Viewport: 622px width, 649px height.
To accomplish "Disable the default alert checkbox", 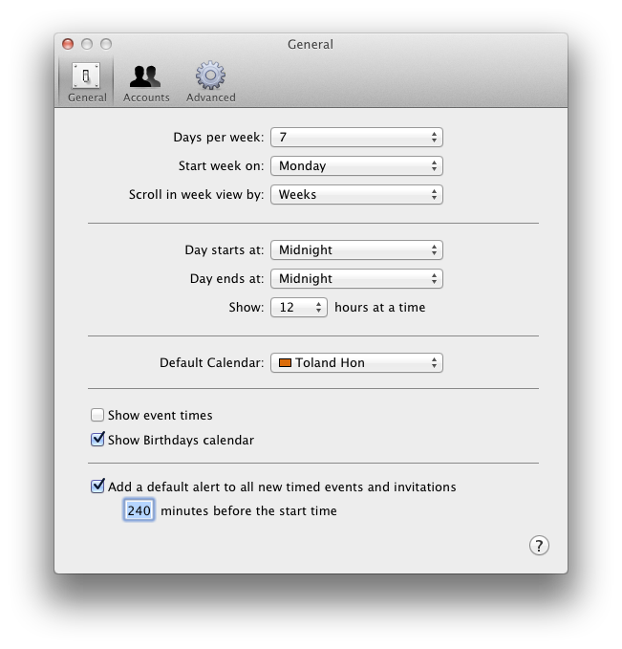I will pyautogui.click(x=97, y=487).
